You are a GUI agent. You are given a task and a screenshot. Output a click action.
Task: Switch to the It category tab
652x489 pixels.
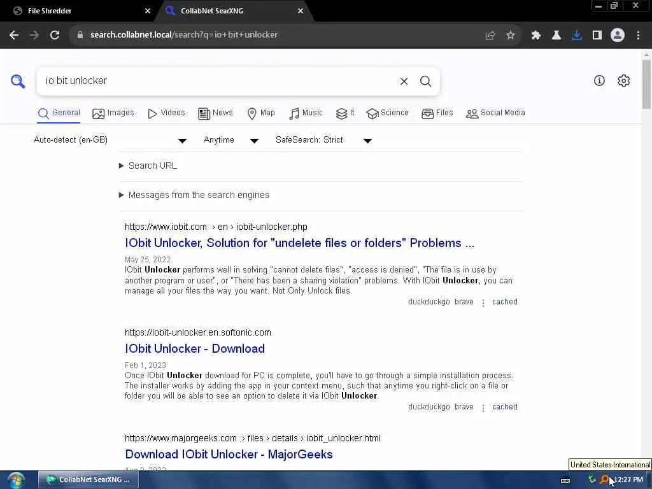345,113
